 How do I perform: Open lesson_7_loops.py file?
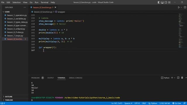[15, 36]
